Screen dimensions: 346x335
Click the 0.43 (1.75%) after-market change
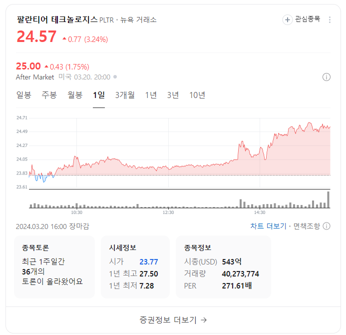click(67, 66)
